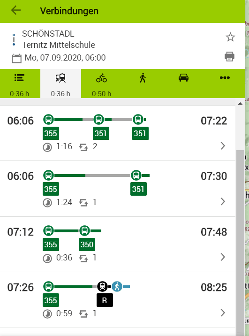Mark connection as favorite with star icon

coord(230,37)
